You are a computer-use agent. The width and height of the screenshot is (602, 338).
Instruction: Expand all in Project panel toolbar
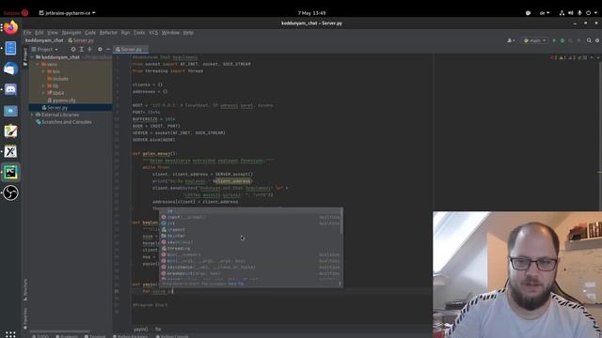click(x=82, y=49)
